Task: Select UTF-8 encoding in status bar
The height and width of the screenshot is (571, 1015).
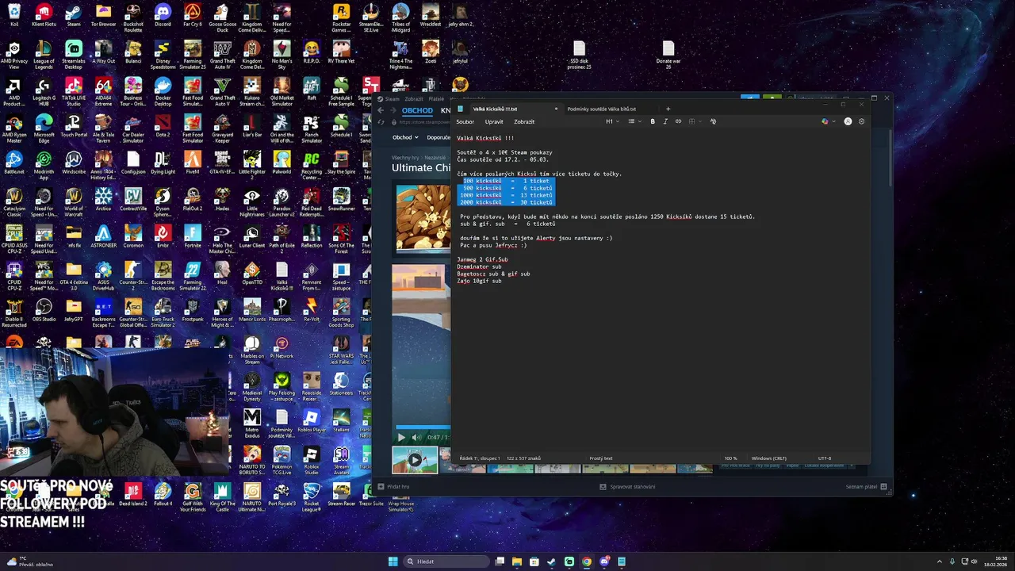Action: [825, 458]
